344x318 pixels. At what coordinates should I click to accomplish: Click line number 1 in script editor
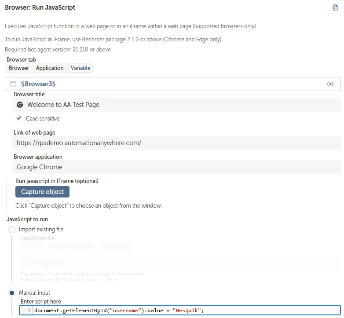pyautogui.click(x=29, y=311)
